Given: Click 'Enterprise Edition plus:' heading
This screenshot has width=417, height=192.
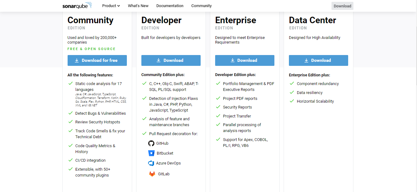Looking at the screenshot, I should (310, 75).
